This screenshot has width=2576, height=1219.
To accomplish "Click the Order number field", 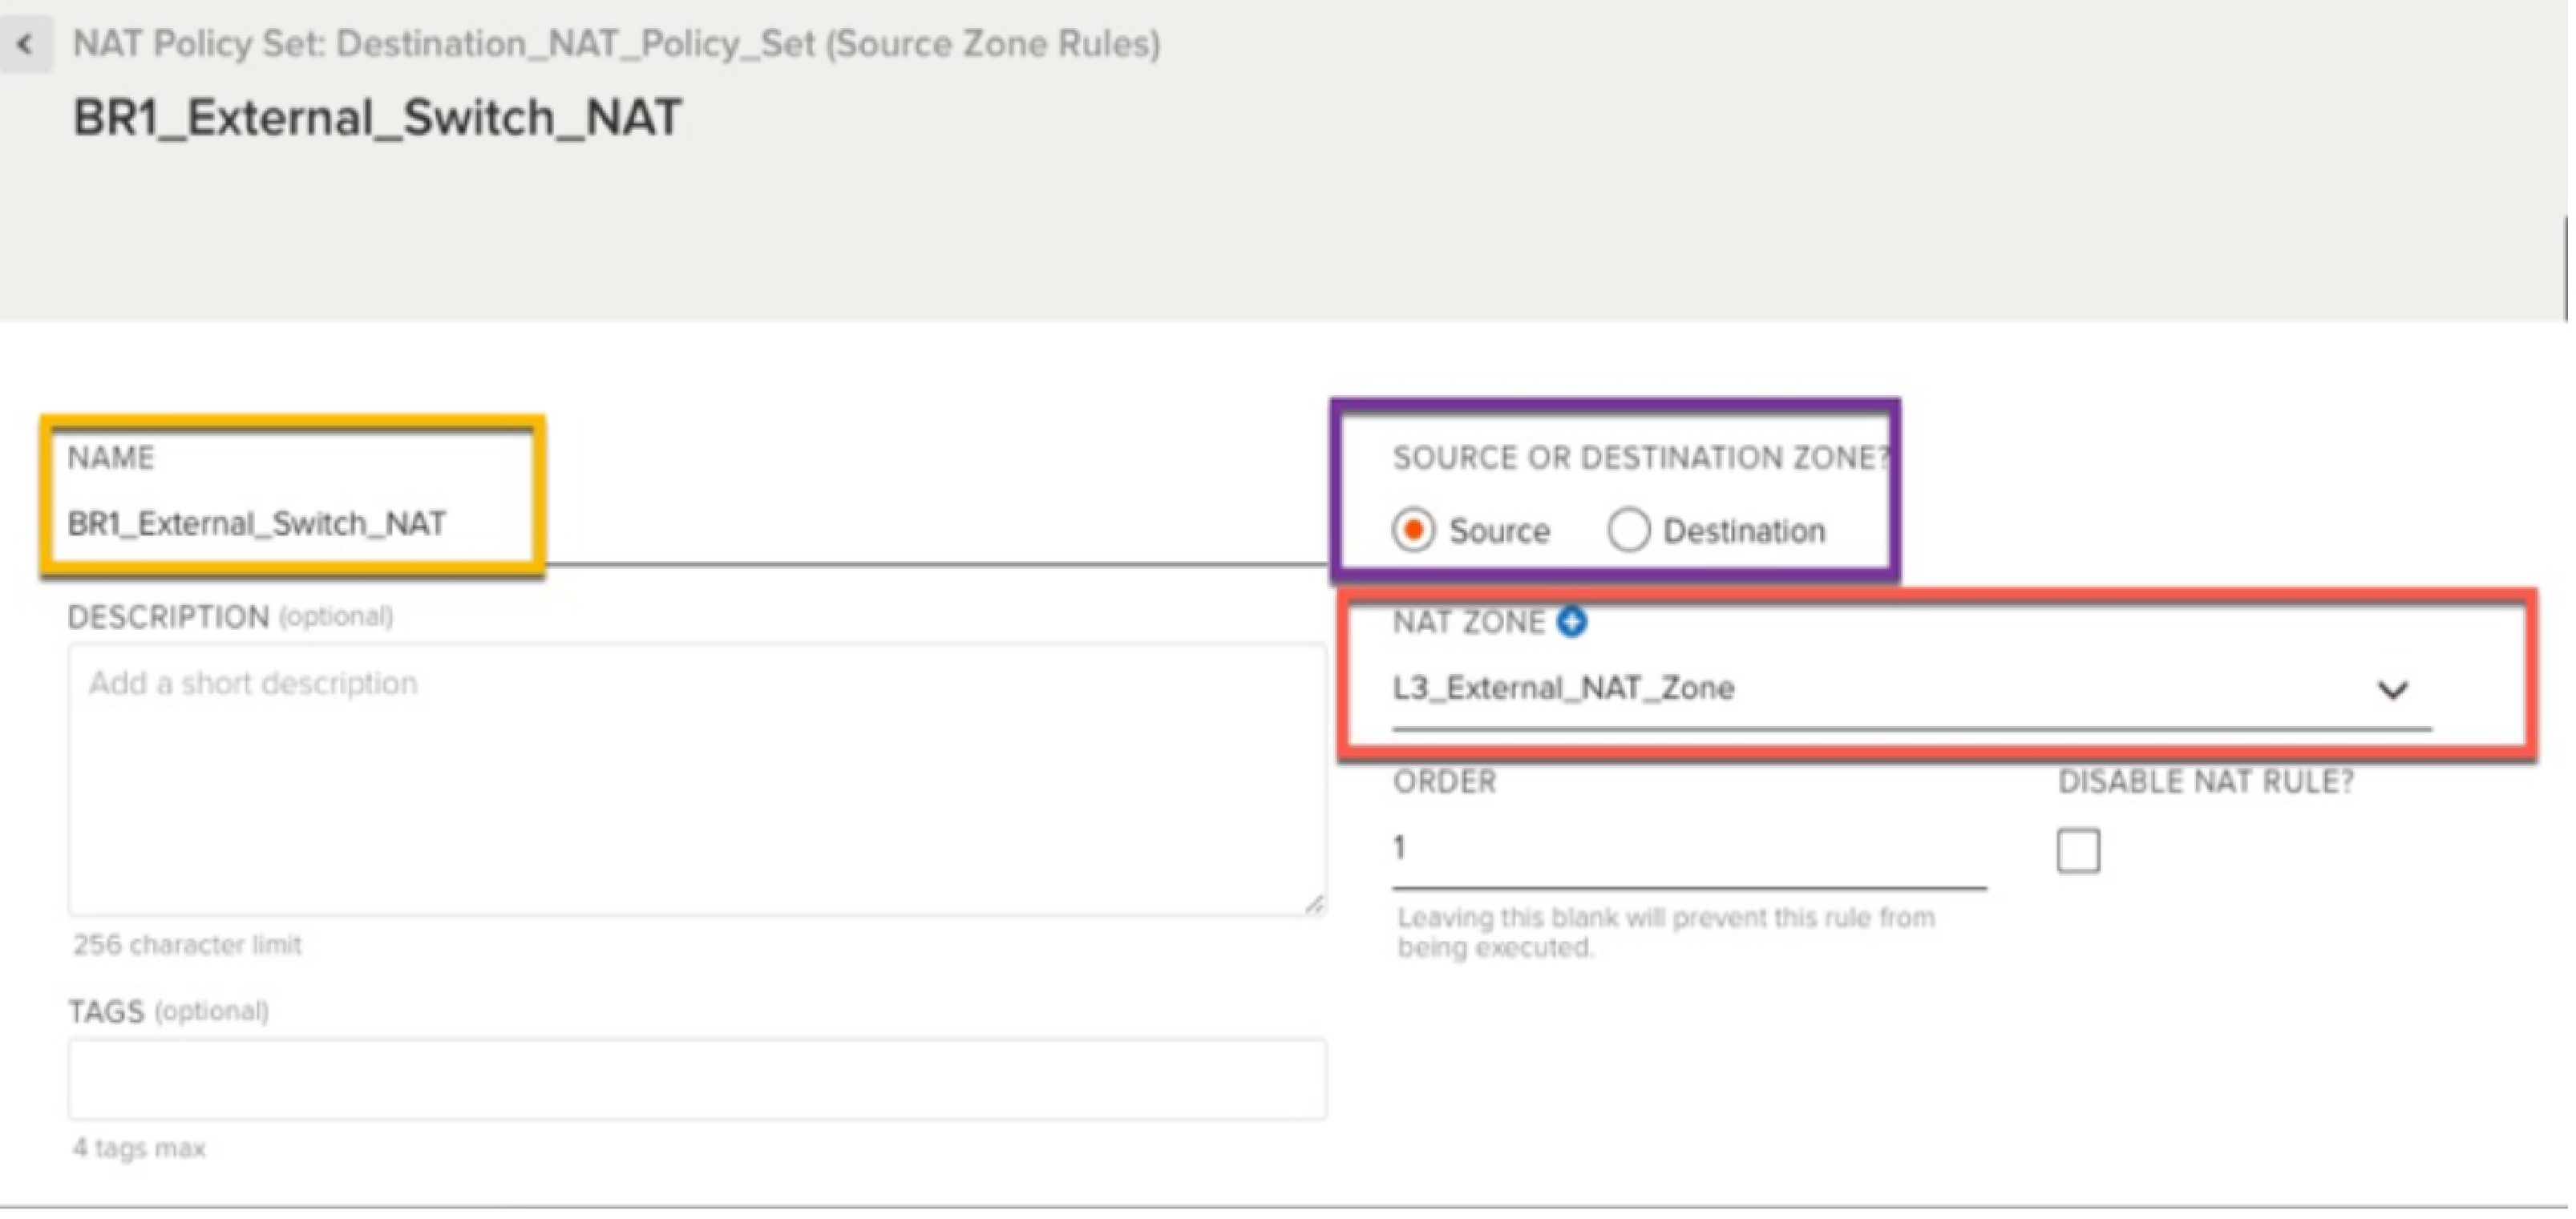I will 1690,850.
